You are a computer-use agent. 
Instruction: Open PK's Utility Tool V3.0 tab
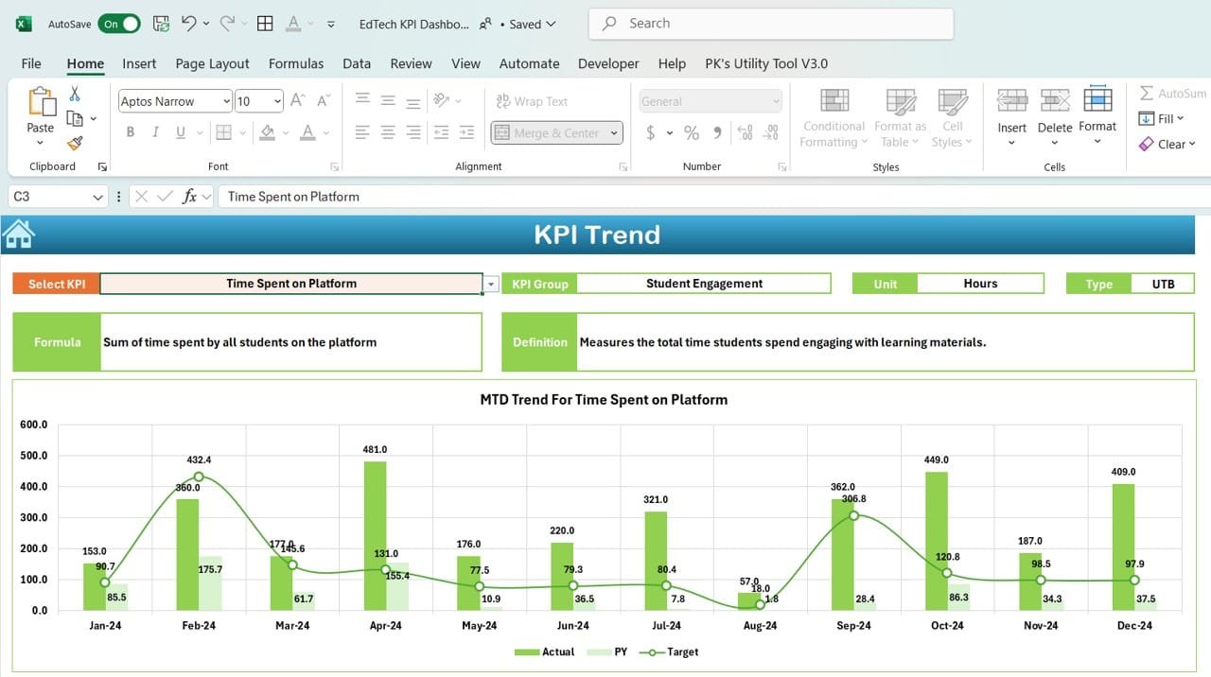766,63
